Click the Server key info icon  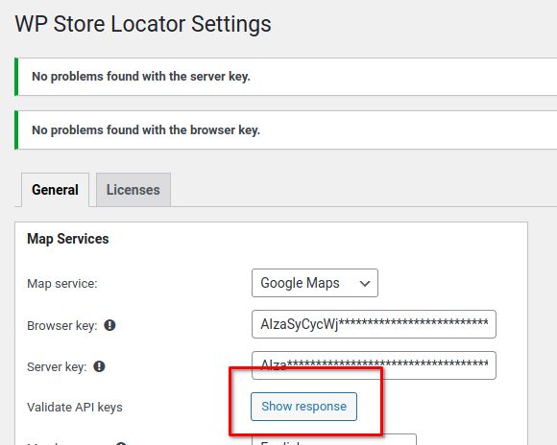pyautogui.click(x=99, y=366)
